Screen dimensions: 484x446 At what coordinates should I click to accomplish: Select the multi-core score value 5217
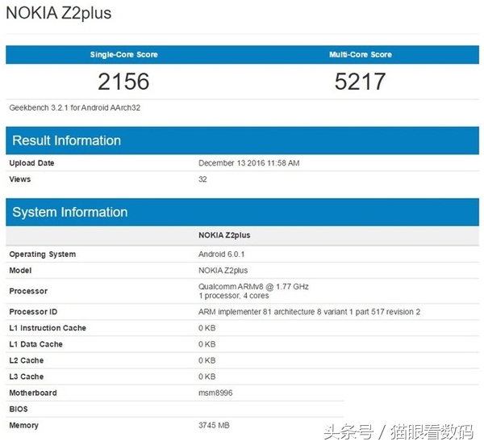pos(360,82)
